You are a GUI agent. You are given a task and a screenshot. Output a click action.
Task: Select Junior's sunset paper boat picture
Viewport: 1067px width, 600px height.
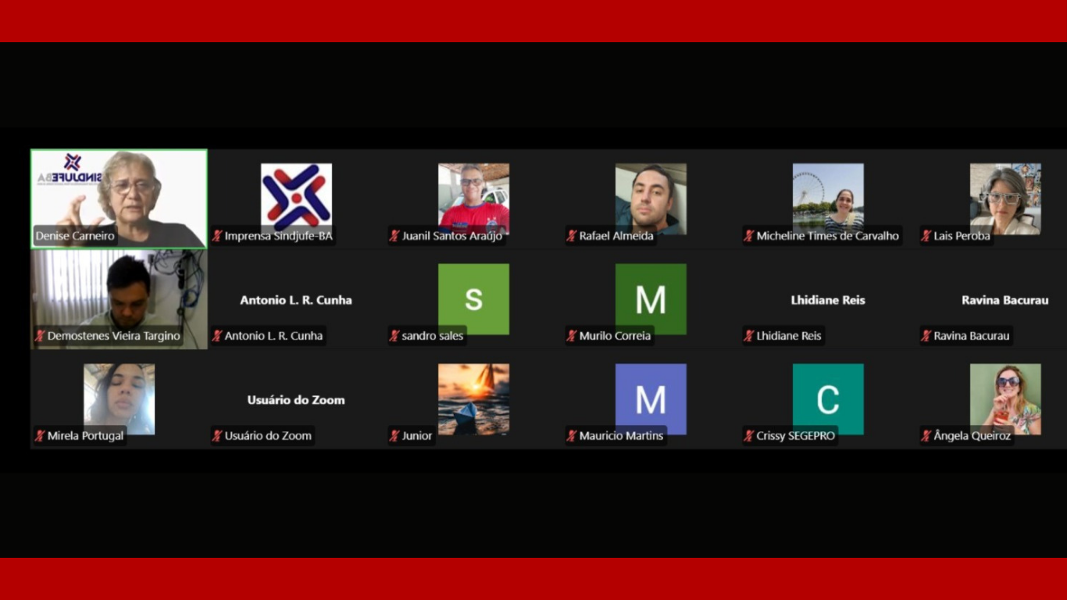(473, 397)
